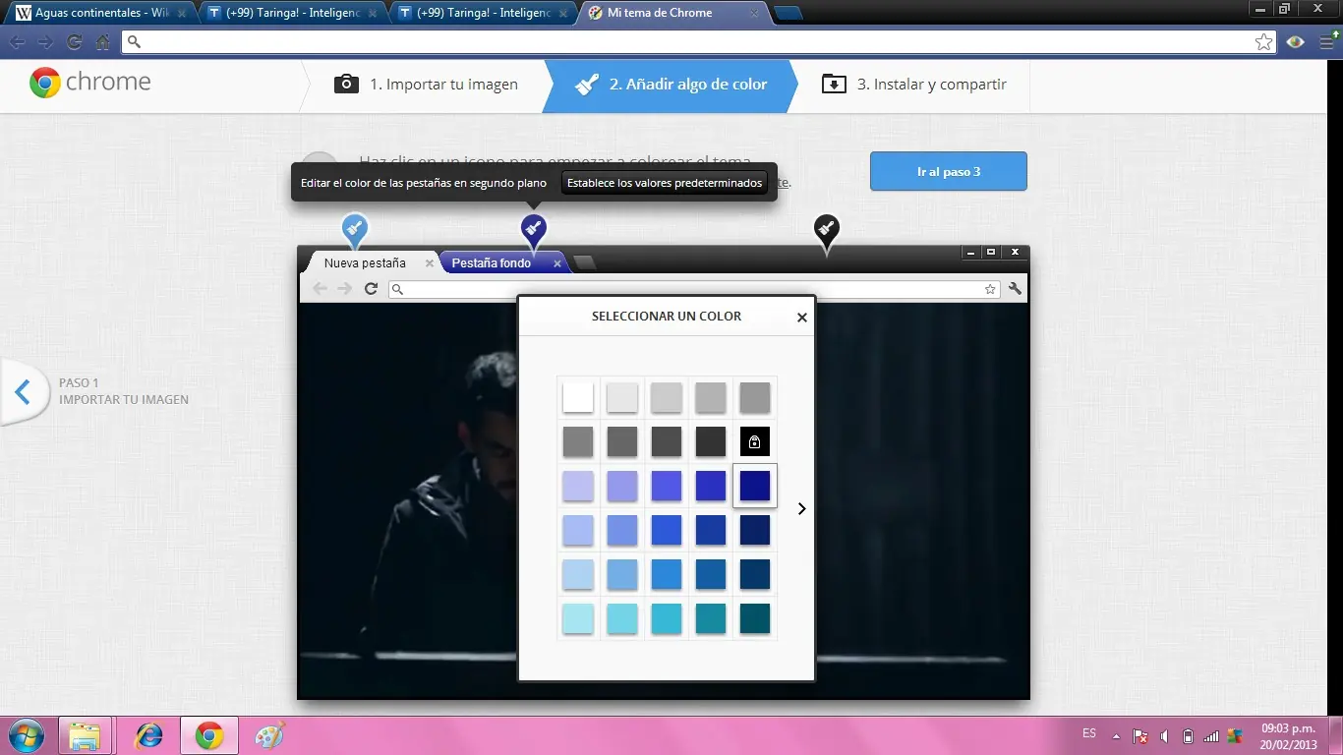Click the new tab button in the theme preview
Image resolution: width=1343 pixels, height=755 pixels.
[x=584, y=262]
